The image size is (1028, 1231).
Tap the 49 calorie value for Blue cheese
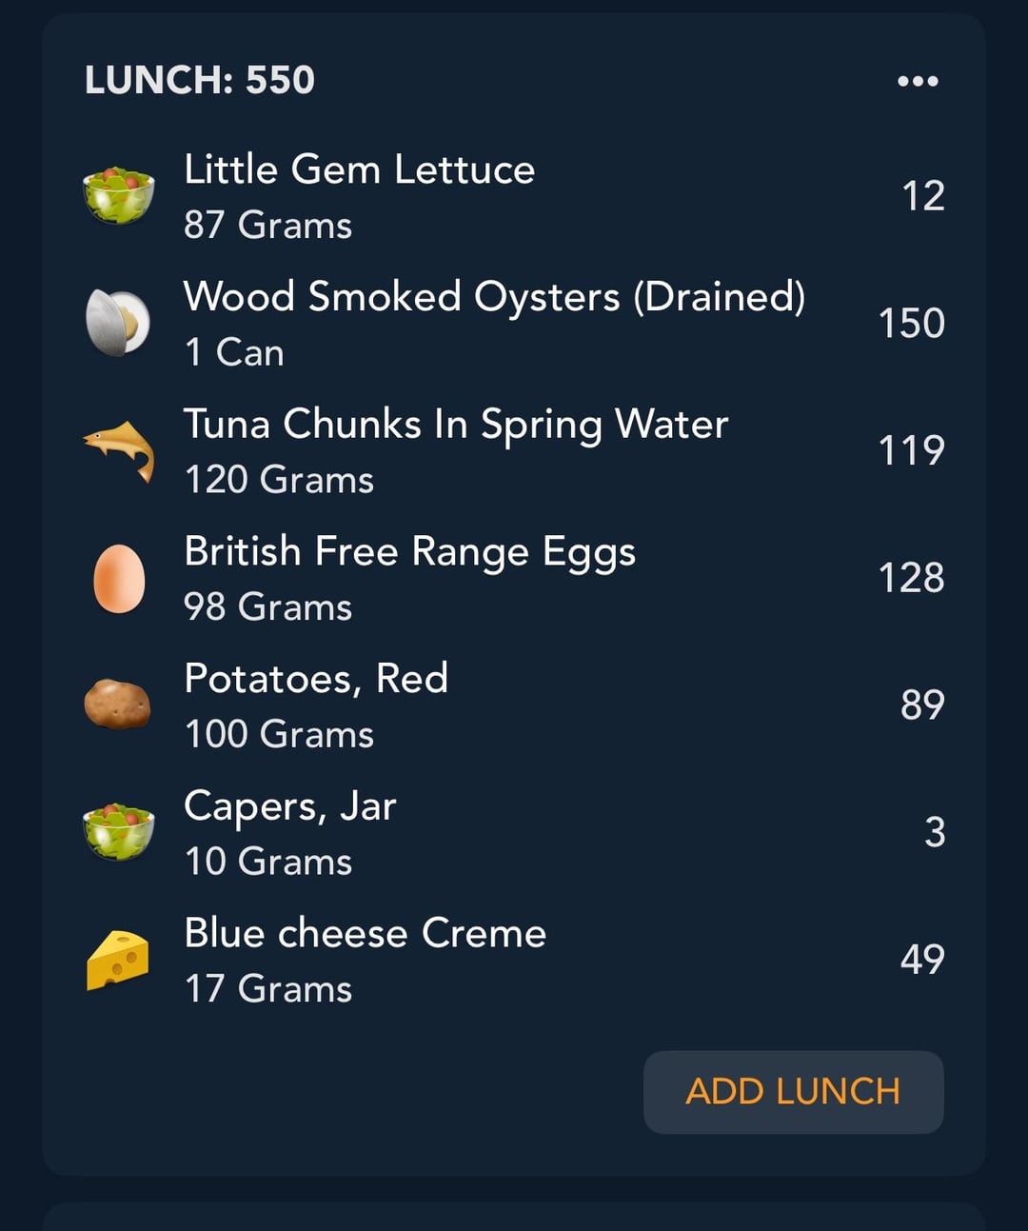click(922, 960)
